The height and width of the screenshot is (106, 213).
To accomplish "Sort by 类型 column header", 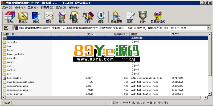I will [x=150, y=34].
